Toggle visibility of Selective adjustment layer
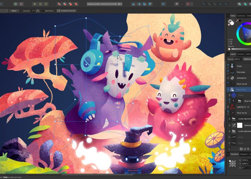This screenshot has width=251, height=179. (x=229, y=125)
